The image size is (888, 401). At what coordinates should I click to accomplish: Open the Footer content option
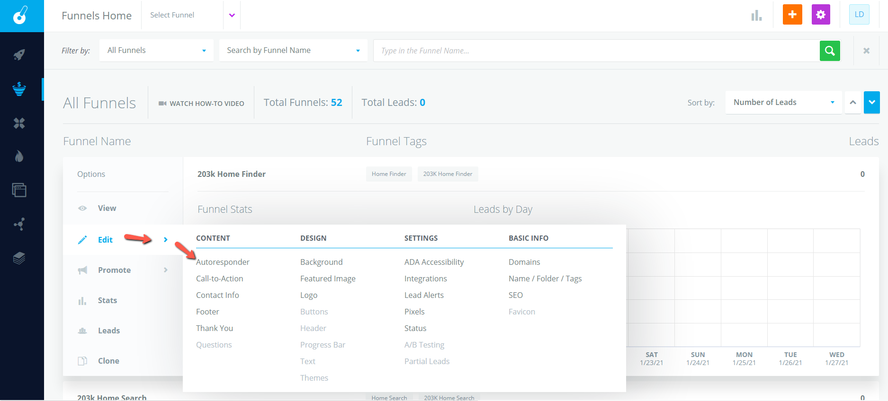click(207, 312)
